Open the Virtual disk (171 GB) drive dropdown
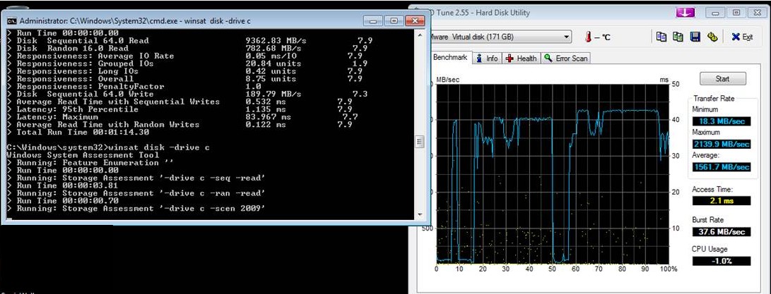771x294 pixels. click(x=500, y=37)
